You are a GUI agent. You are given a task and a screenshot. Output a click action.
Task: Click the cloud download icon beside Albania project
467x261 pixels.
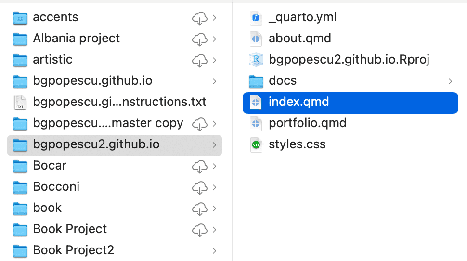[x=199, y=39]
